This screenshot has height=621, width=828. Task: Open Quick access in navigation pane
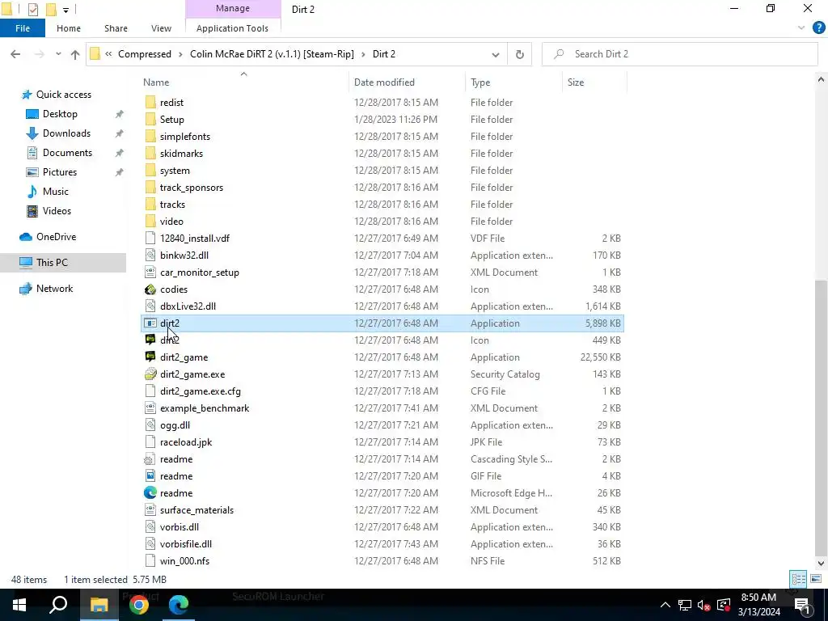click(63, 95)
